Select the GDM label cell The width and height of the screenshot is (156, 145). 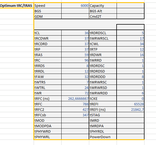(x=48, y=16)
